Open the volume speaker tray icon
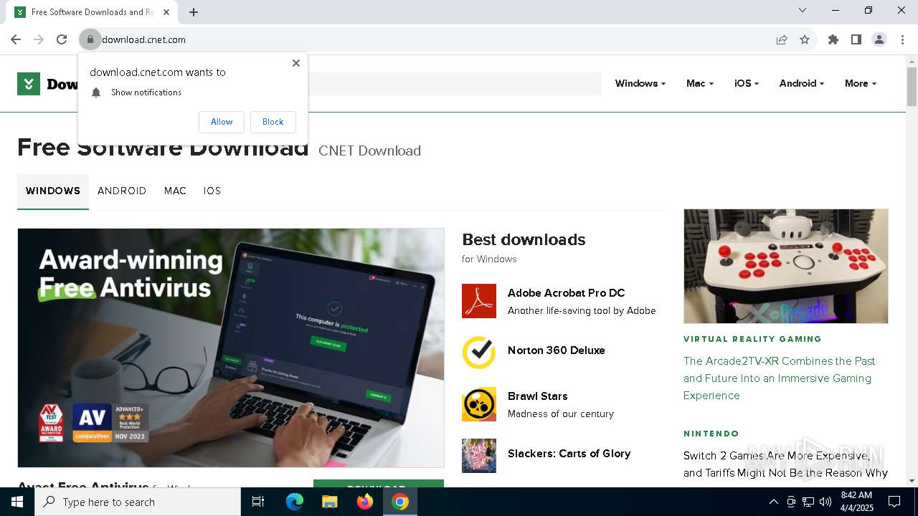Image resolution: width=918 pixels, height=516 pixels. pyautogui.click(x=825, y=502)
